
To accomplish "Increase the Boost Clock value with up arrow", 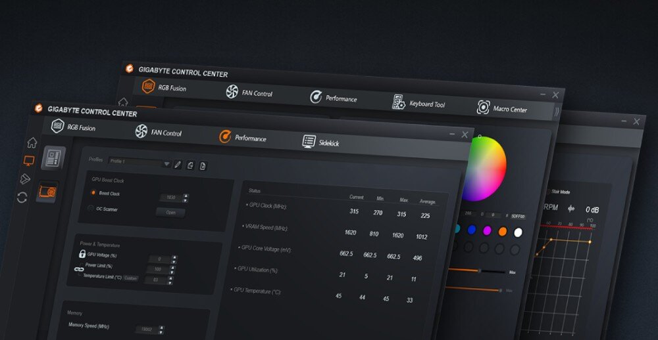I will (186, 196).
